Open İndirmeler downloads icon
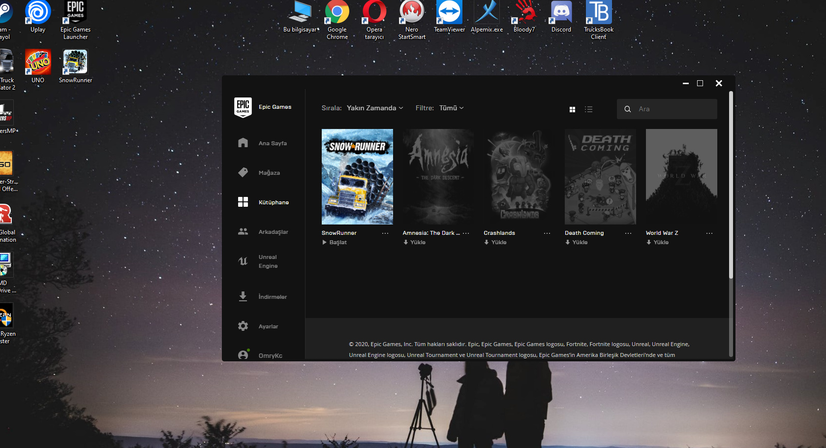The image size is (826, 448). (x=243, y=296)
